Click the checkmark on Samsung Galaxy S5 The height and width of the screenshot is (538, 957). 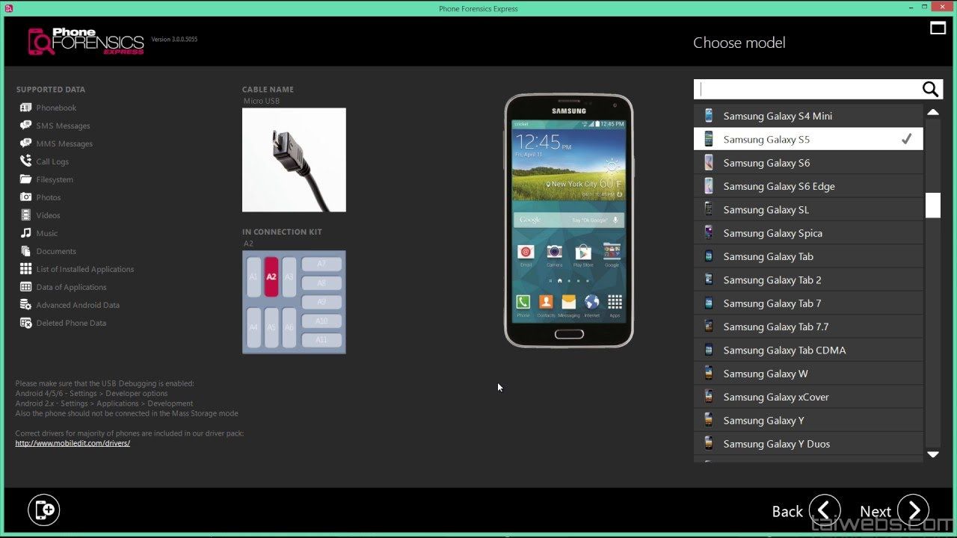[x=906, y=139]
